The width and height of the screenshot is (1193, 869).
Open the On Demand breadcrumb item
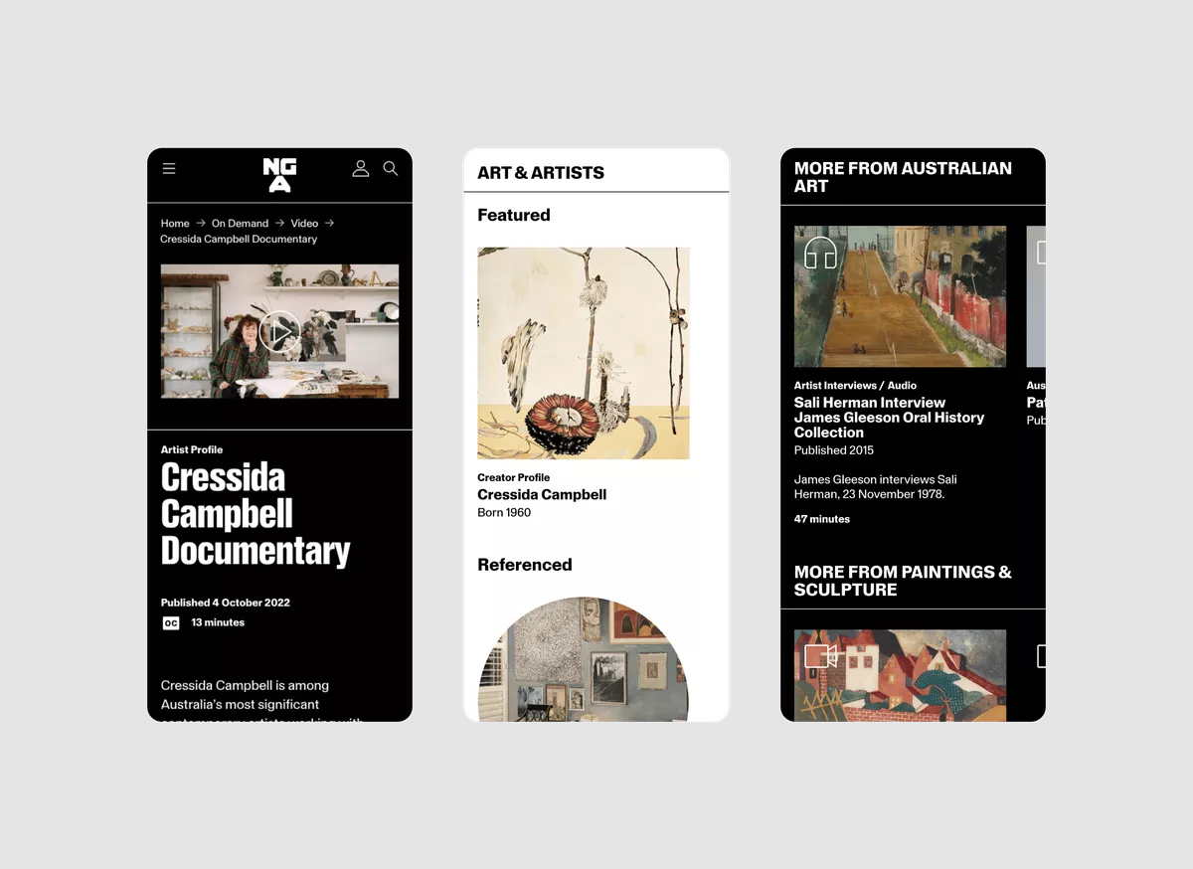(239, 224)
